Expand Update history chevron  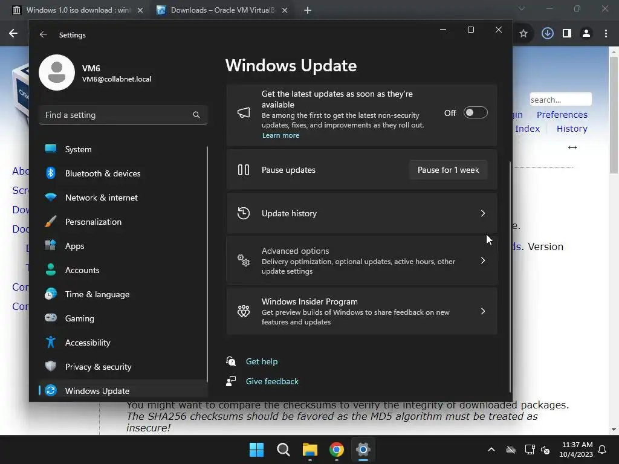483,213
